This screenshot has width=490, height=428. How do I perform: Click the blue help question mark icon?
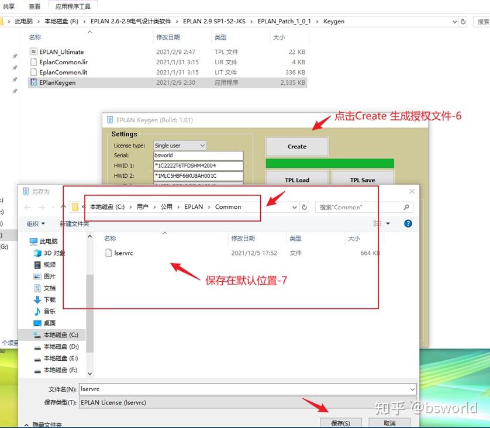point(408,223)
